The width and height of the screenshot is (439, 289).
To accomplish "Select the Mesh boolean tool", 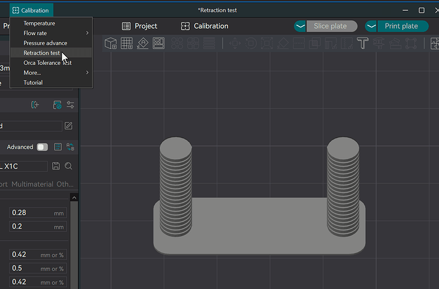I will pos(315,43).
